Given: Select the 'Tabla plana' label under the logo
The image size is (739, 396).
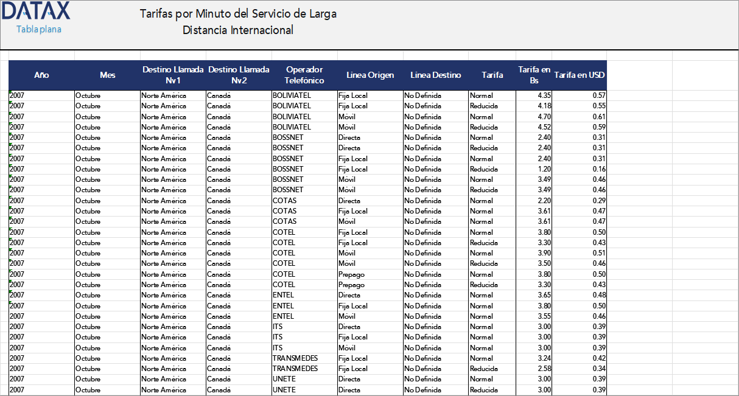Looking at the screenshot, I should pos(39,29).
